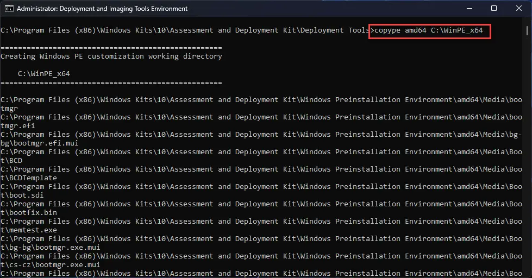Image resolution: width=532 pixels, height=278 pixels.
Task: Click the 't\BCD' output line
Action: coord(11,161)
